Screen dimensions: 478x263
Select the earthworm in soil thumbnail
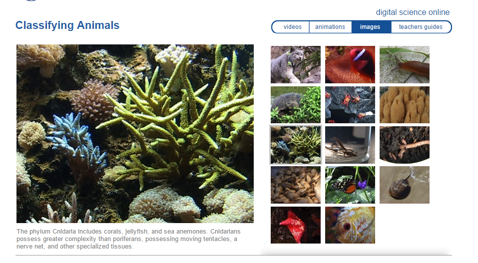click(404, 145)
